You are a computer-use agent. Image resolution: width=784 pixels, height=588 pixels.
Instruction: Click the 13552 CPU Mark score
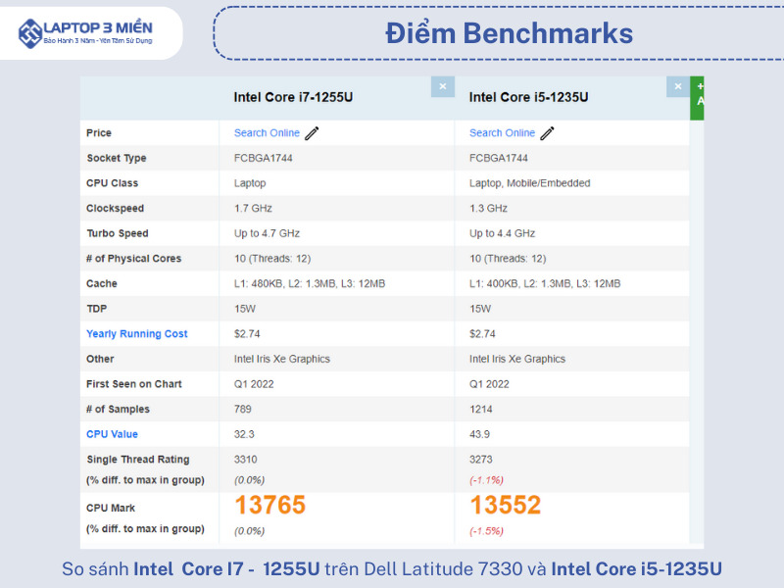pos(506,506)
